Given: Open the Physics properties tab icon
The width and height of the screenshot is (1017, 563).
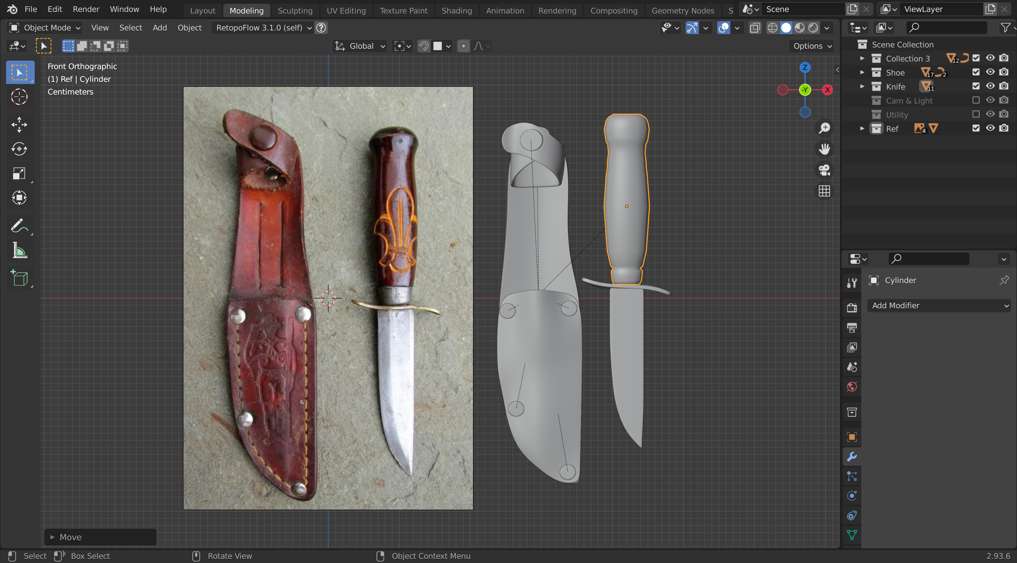Looking at the screenshot, I should (852, 496).
